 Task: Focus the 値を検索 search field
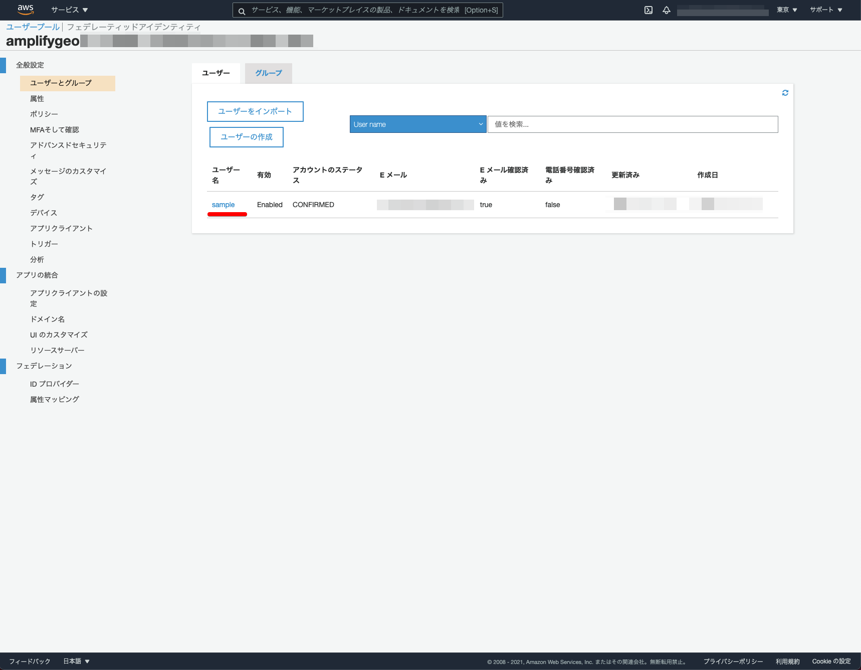[633, 124]
